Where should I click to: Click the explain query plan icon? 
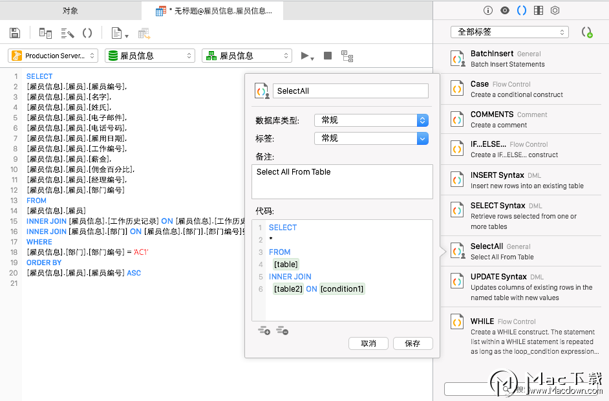pos(347,56)
